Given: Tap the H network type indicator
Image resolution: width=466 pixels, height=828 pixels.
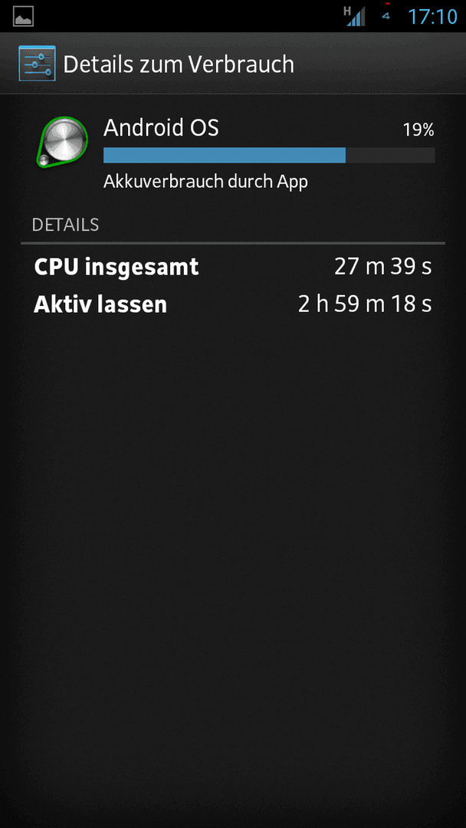Looking at the screenshot, I should point(347,11).
